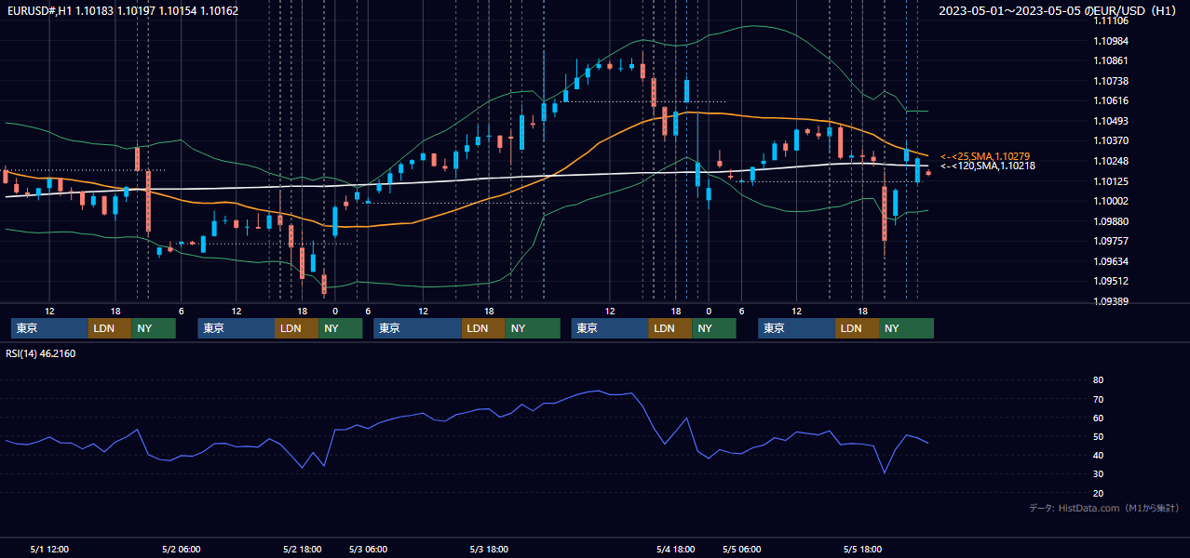
Task: Click RSI scale level 40
Action: (x=1098, y=456)
